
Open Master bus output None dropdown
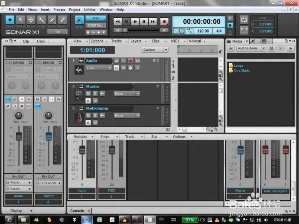[x=127, y=94]
